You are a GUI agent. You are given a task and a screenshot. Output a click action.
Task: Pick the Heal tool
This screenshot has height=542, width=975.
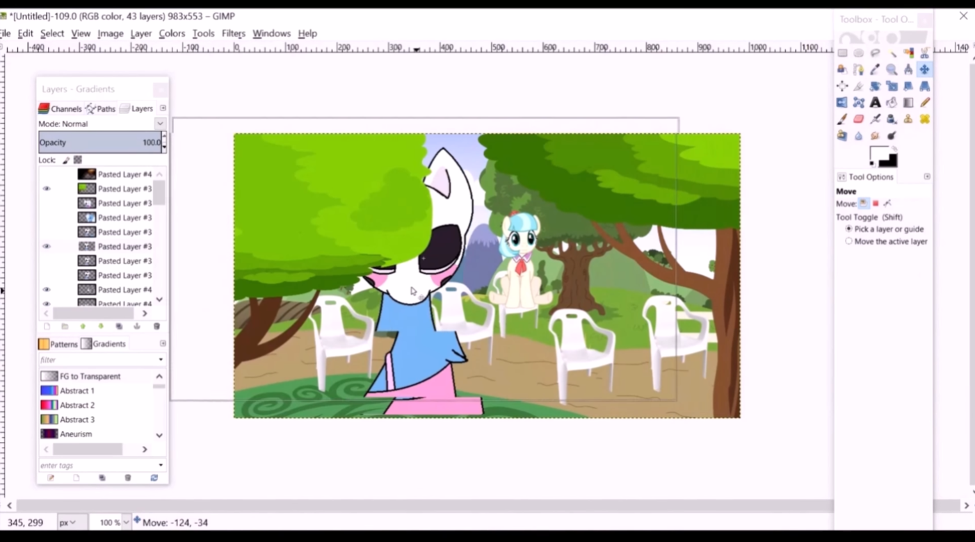(x=924, y=120)
